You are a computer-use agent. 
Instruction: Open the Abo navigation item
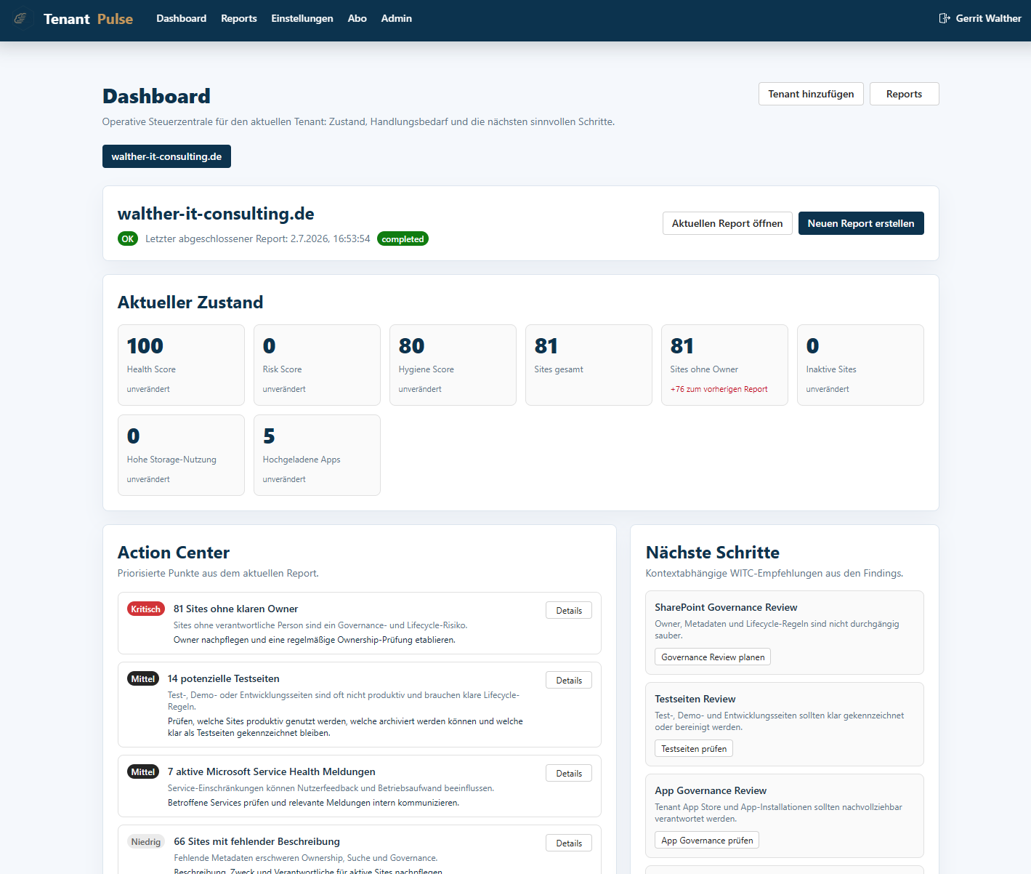coord(357,18)
